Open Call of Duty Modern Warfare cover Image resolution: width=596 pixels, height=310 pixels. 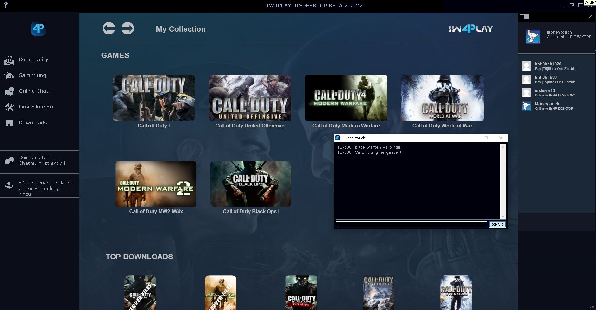pos(346,98)
